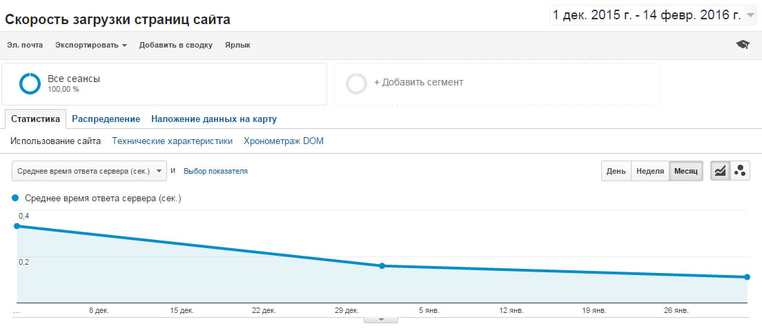The image size is (762, 335).
Task: Open the Наложение данных на карту tab
Action: click(214, 119)
